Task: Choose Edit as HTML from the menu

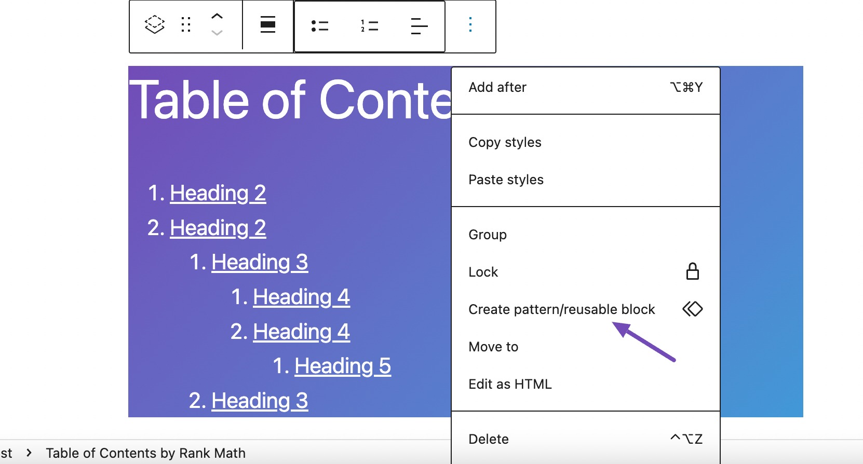Action: coord(585,384)
